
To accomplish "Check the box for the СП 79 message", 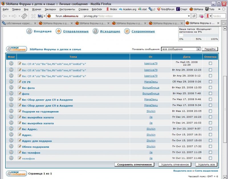I will tap(210, 82).
